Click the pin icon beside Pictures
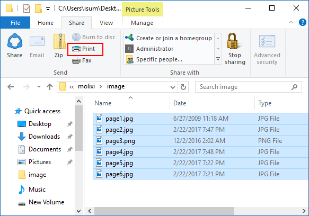The height and width of the screenshot is (216, 309). 70,162
